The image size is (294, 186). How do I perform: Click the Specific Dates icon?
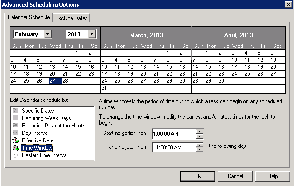[x=15, y=111]
